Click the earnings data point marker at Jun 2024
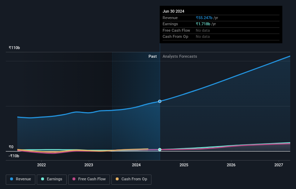 point(160,150)
